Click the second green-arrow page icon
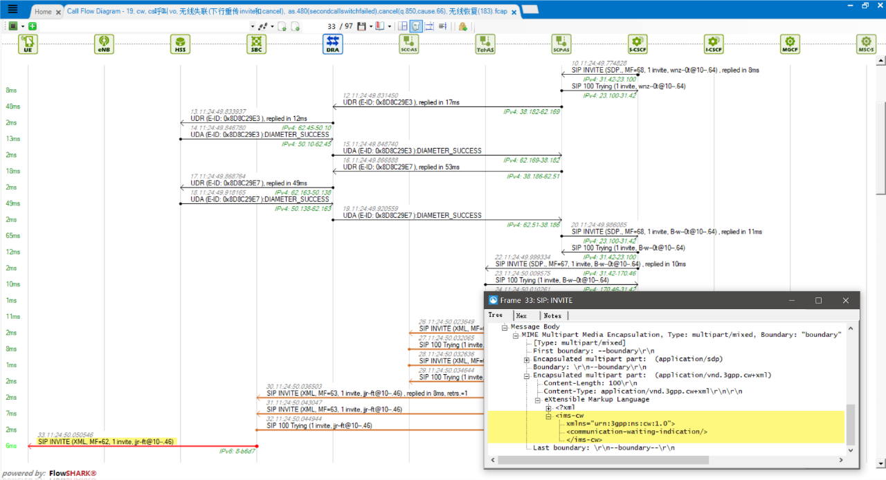 click(x=296, y=26)
